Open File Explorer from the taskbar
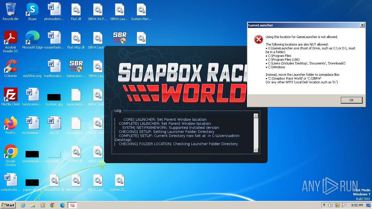 [x=33, y=205]
